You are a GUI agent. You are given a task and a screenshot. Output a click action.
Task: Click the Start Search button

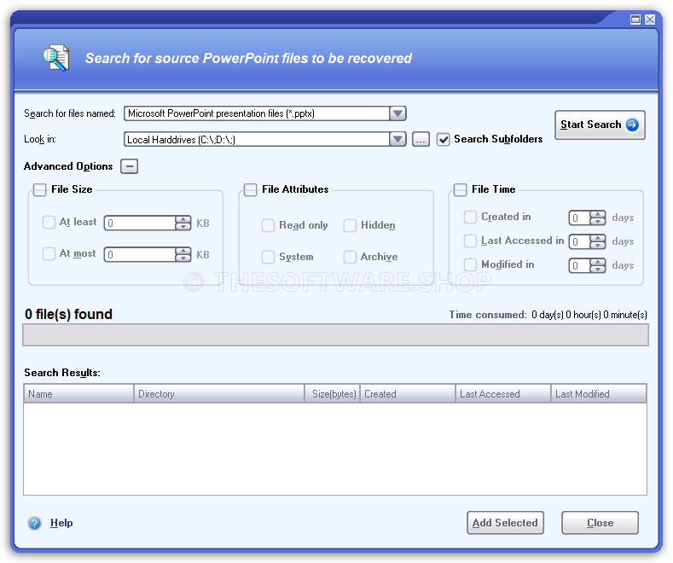[600, 125]
